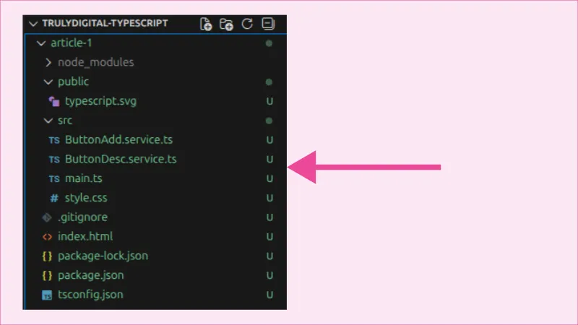Collapse the src folder chevron
Image resolution: width=578 pixels, height=325 pixels.
[x=48, y=121]
